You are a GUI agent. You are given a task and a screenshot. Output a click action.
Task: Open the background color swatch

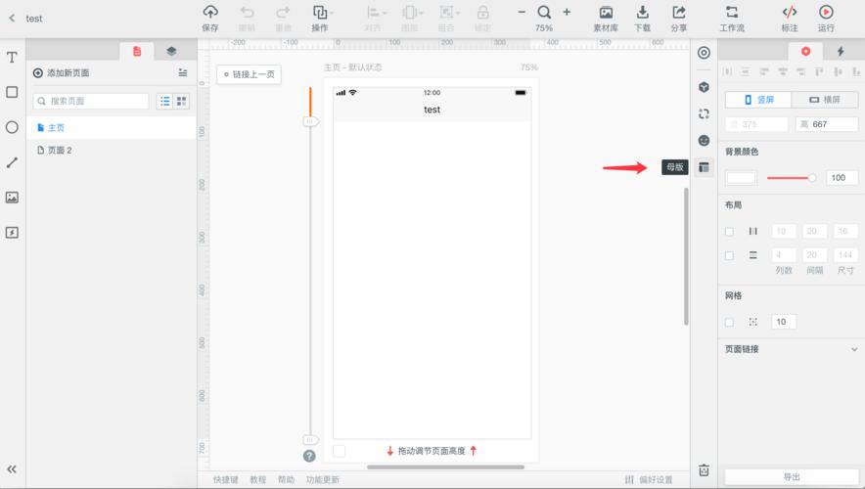pos(741,178)
